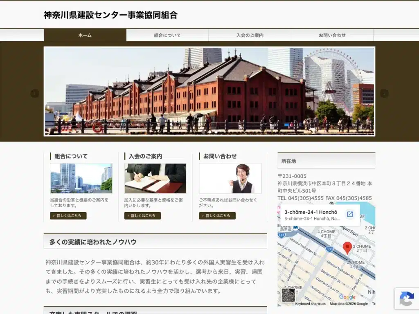Advance to next slide with right arrow
Viewport: 419px width, 314px height.
point(384,94)
